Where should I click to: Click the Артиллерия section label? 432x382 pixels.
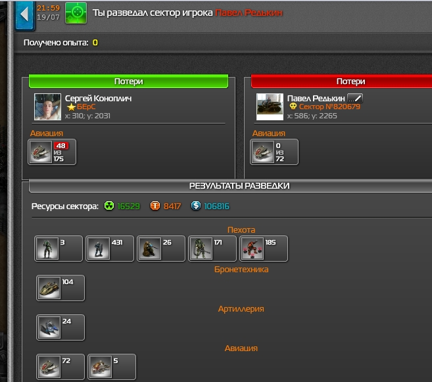click(241, 309)
